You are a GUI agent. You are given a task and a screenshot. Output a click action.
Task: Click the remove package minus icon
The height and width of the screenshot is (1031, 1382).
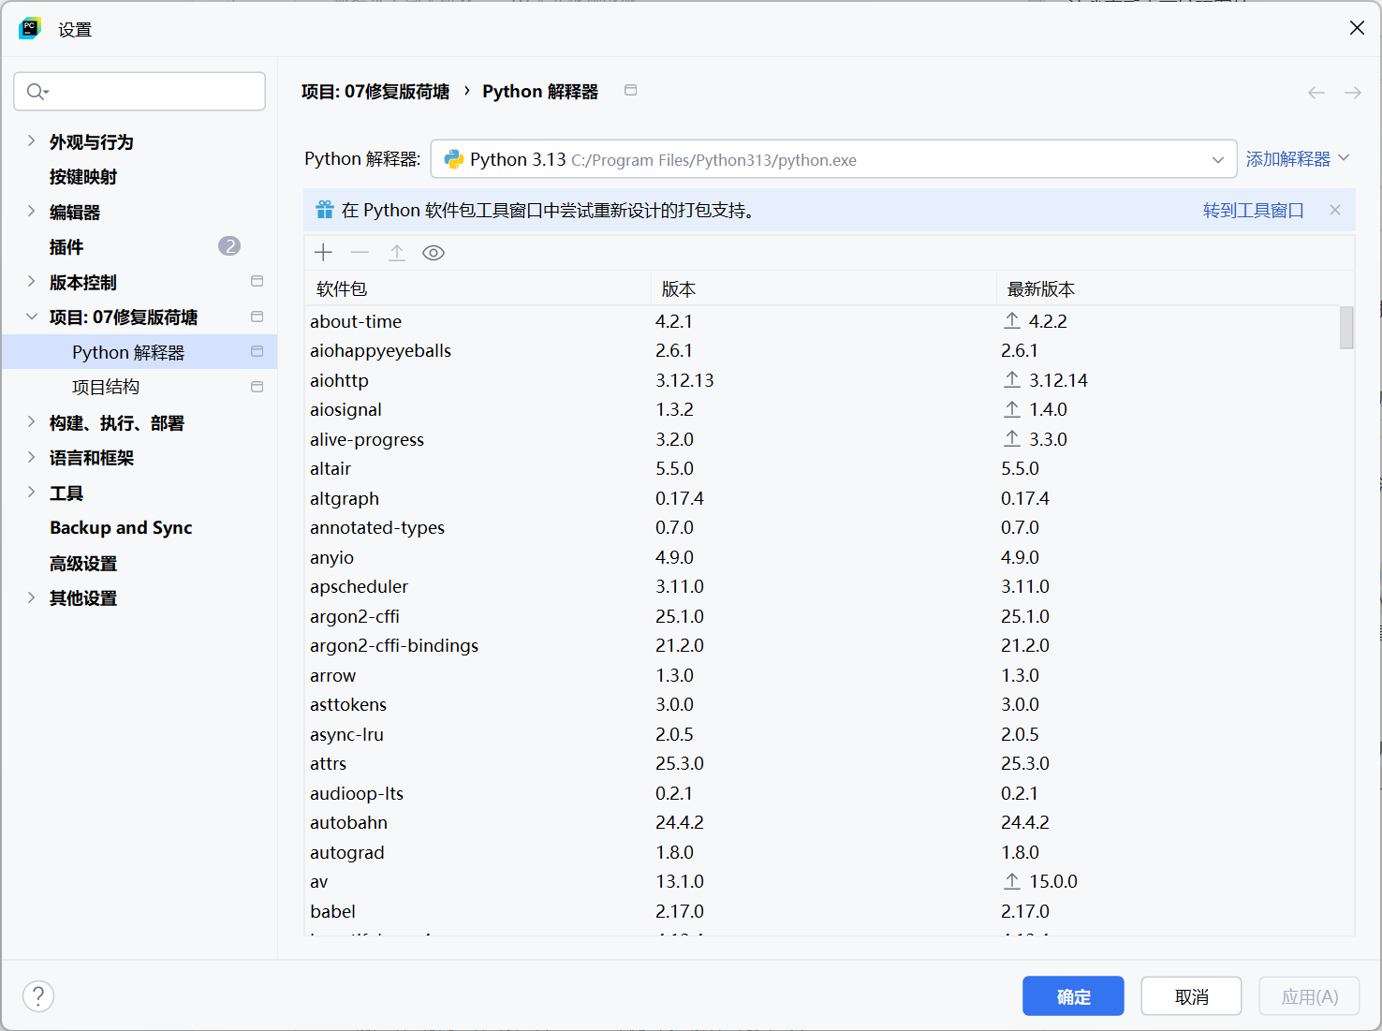pyautogui.click(x=360, y=253)
